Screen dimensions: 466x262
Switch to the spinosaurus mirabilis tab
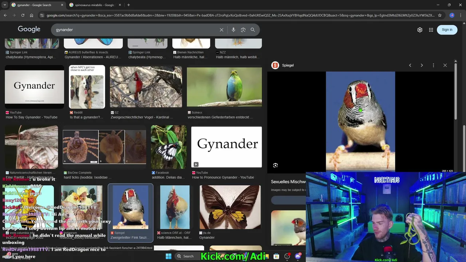(x=94, y=5)
